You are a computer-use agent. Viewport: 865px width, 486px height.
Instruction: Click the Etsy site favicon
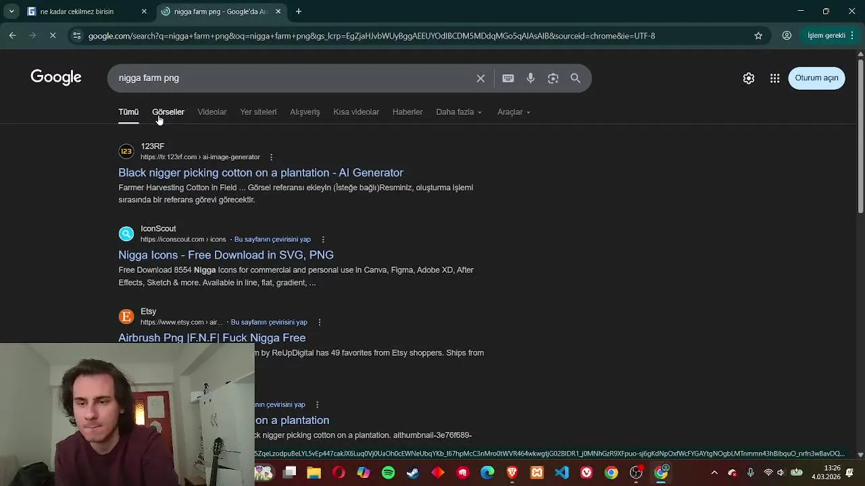pos(126,317)
